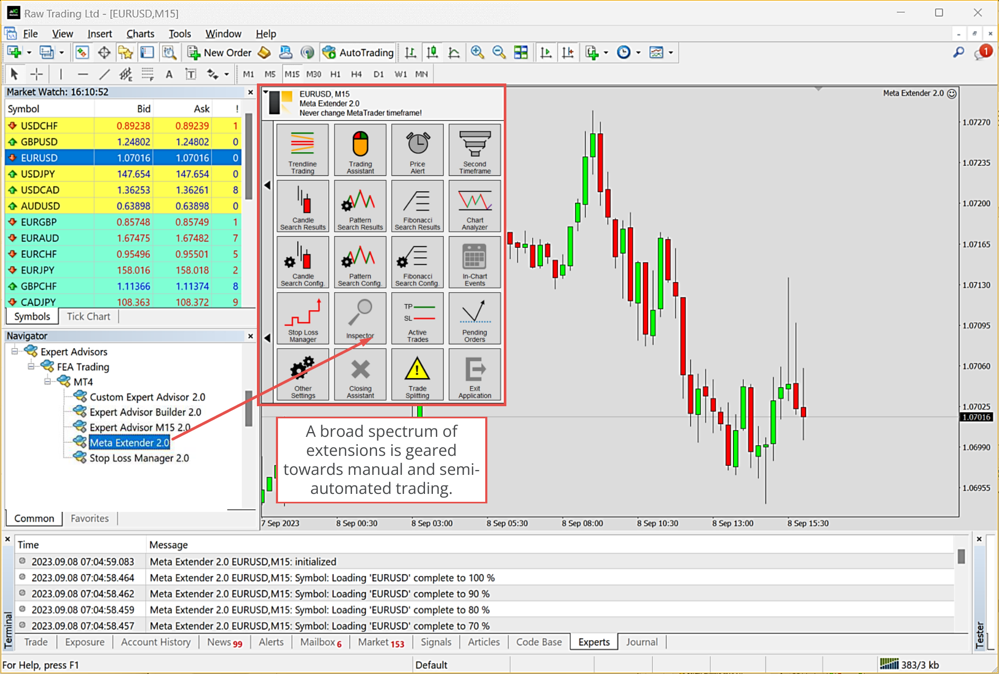
Task: Open Pending Orders view
Action: tap(475, 319)
